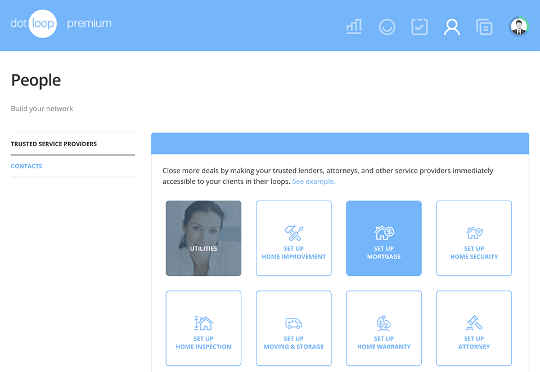Select the Trusted Service Providers tab
The image size is (540, 372).
click(x=53, y=144)
